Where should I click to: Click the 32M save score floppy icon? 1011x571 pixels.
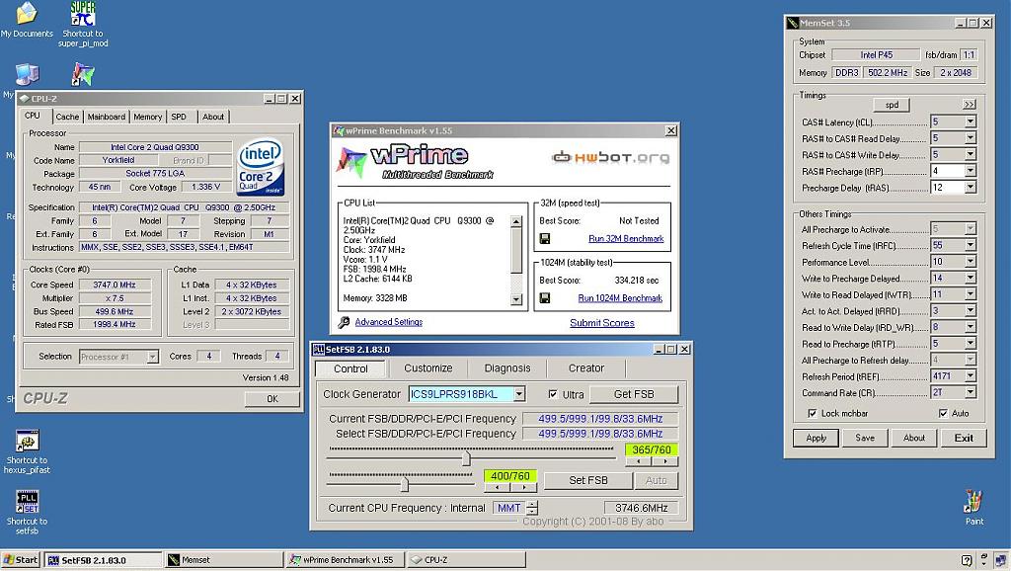(x=545, y=239)
